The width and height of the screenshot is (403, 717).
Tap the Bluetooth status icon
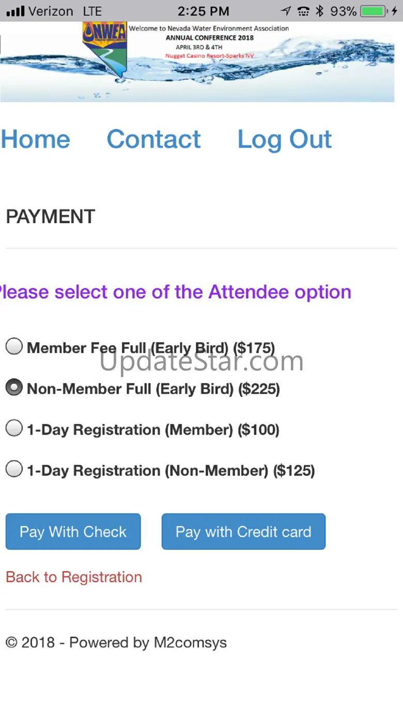(319, 11)
